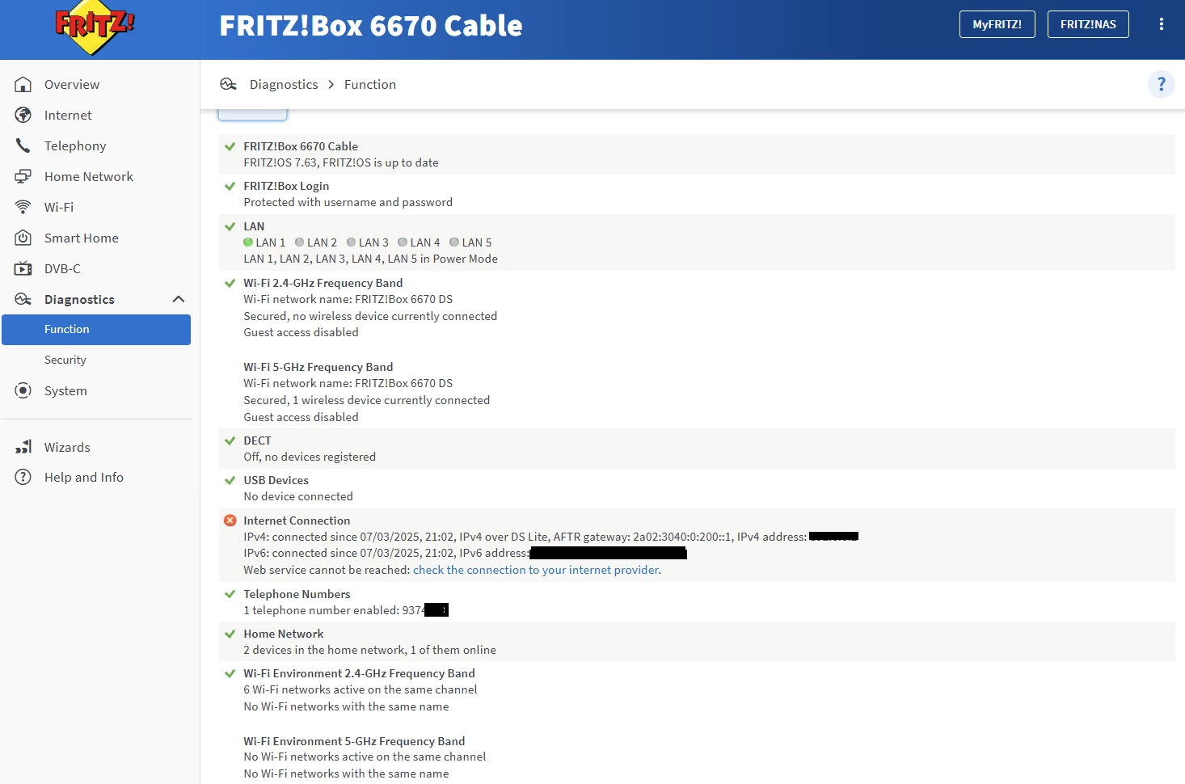The width and height of the screenshot is (1185, 784).
Task: Open the help question mark icon
Action: coord(1161,84)
